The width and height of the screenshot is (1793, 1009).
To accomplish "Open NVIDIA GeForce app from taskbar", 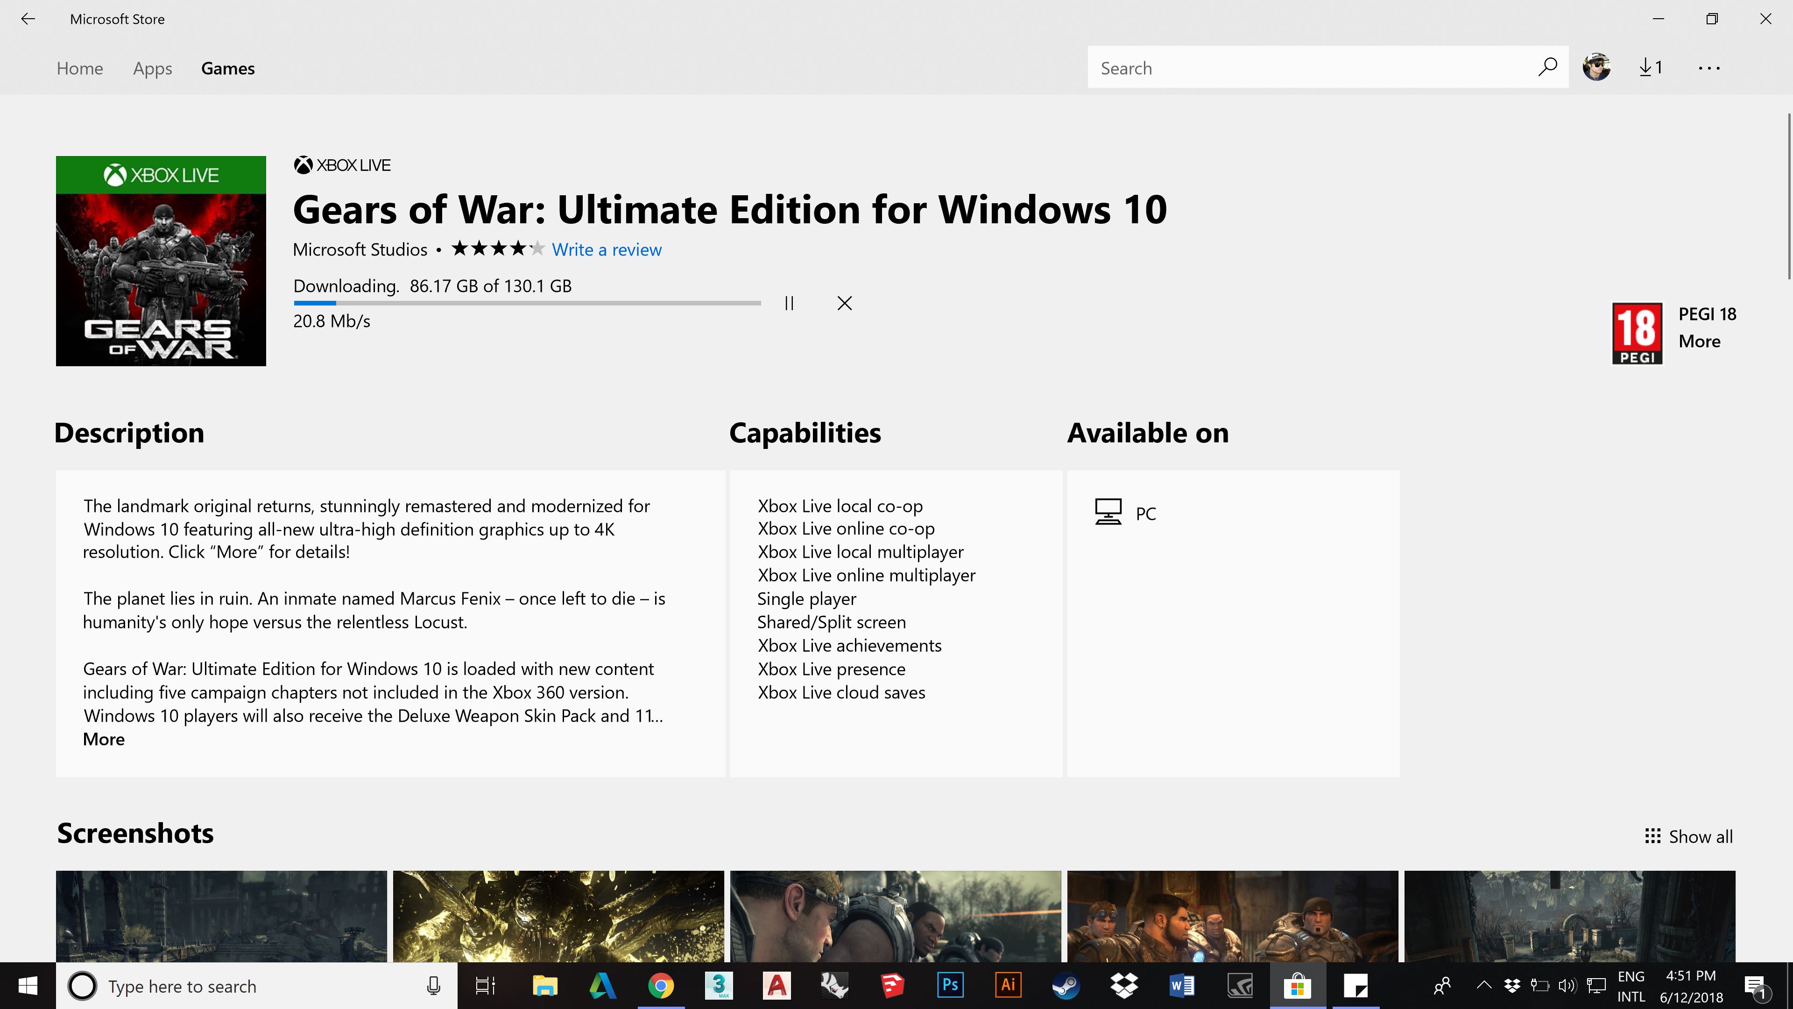I will pos(1240,986).
